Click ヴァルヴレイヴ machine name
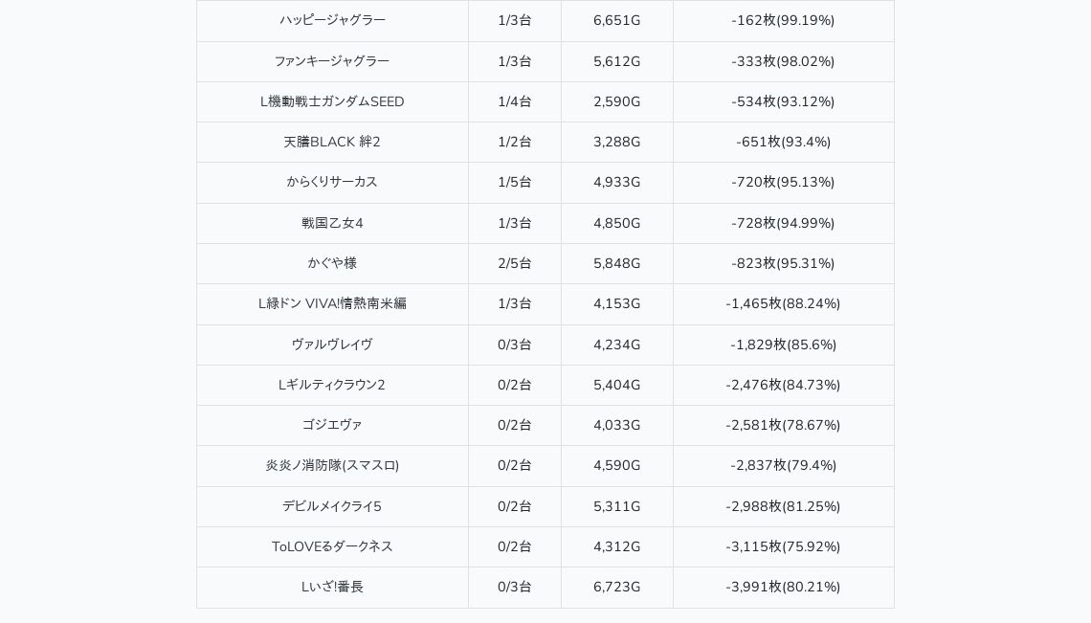The width and height of the screenshot is (1091, 623). 332,345
